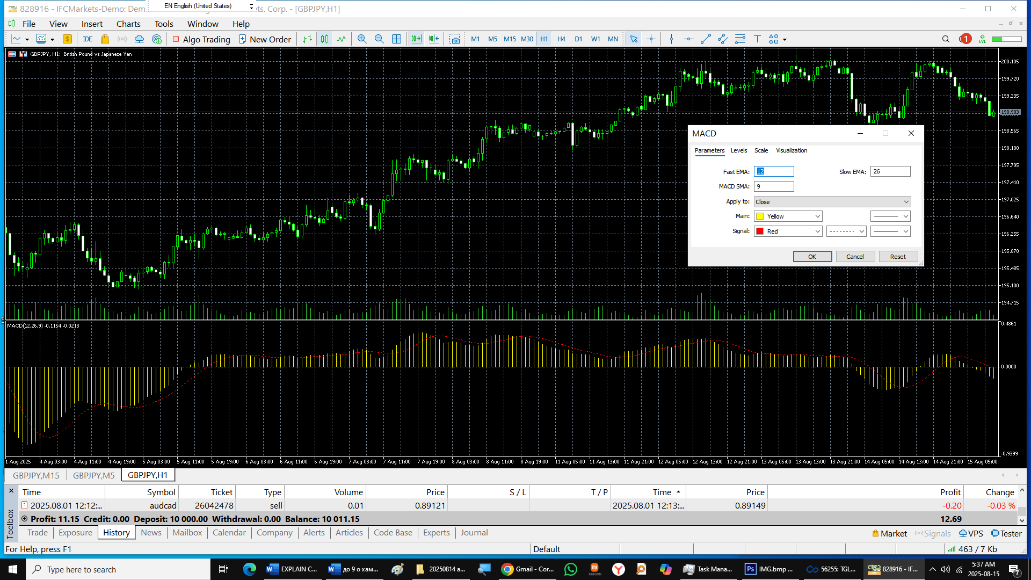
Task: Click the tile windows grid icon
Action: point(396,39)
